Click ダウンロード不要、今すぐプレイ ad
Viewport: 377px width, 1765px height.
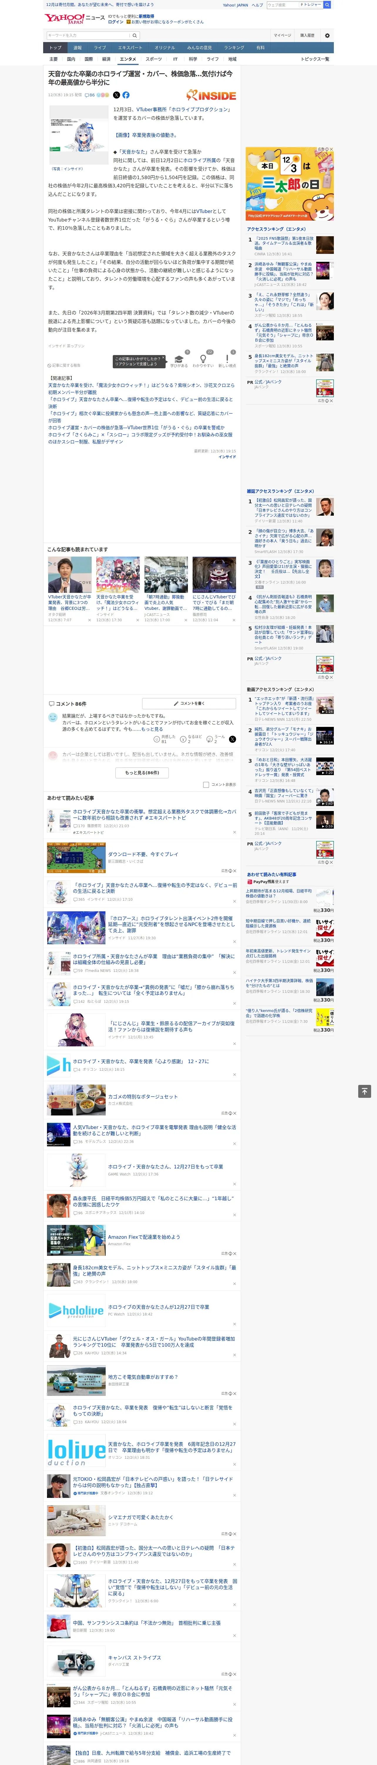coord(142,855)
